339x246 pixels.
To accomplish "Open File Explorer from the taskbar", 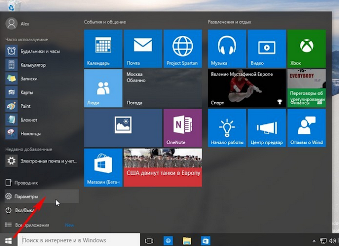I will click(186, 240).
